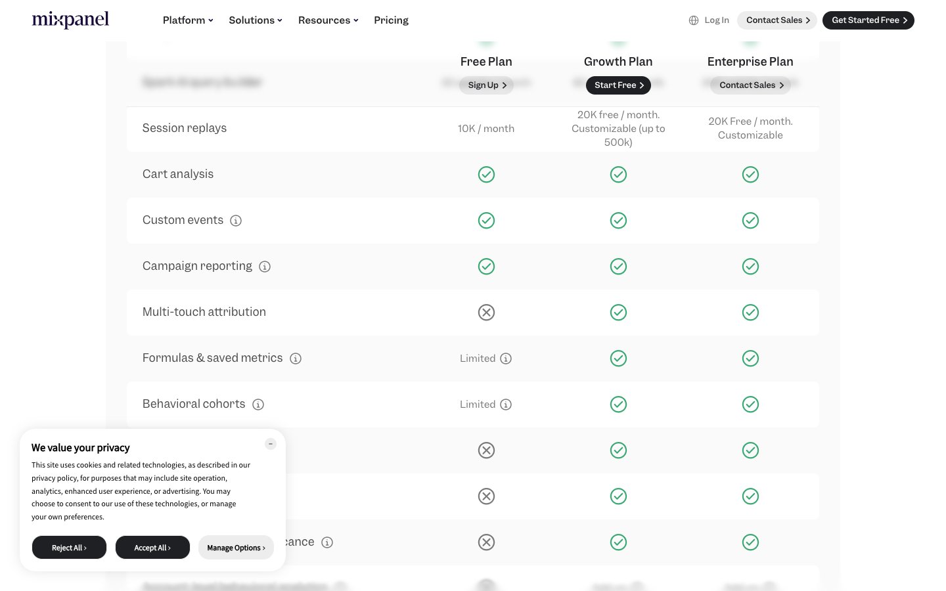Image resolution: width=946 pixels, height=591 pixels.
Task: Expand the Resources dropdown
Action: coord(328,20)
